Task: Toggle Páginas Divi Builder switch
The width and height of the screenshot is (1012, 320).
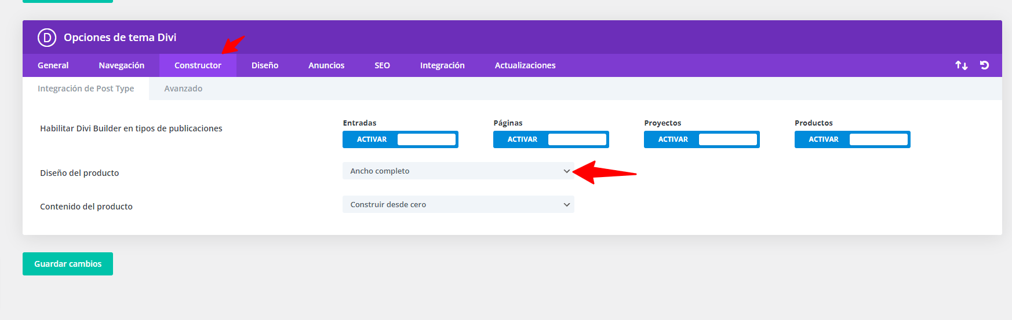Action: [551, 139]
